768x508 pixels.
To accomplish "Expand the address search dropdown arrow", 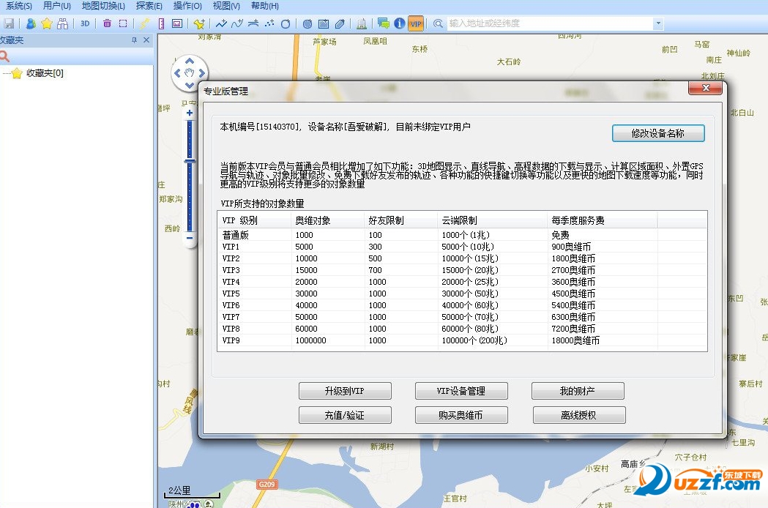I will pyautogui.click(x=658, y=23).
